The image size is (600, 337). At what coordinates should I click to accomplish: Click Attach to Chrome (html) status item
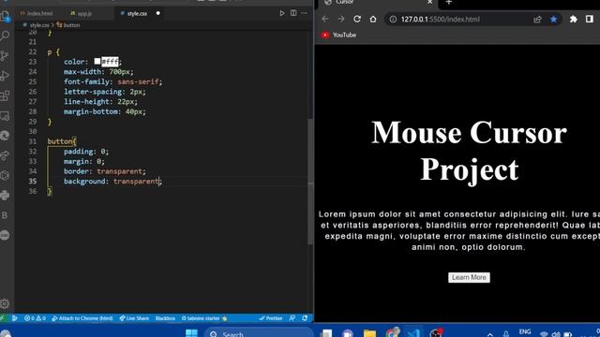click(x=82, y=318)
